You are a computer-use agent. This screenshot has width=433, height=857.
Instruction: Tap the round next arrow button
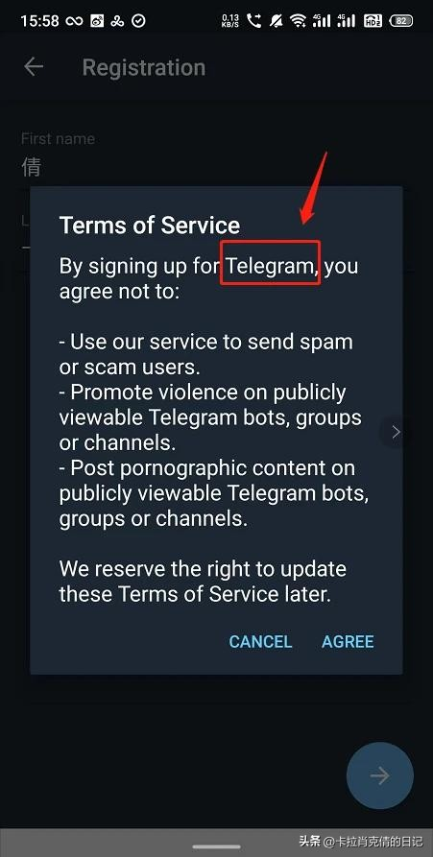point(380,775)
